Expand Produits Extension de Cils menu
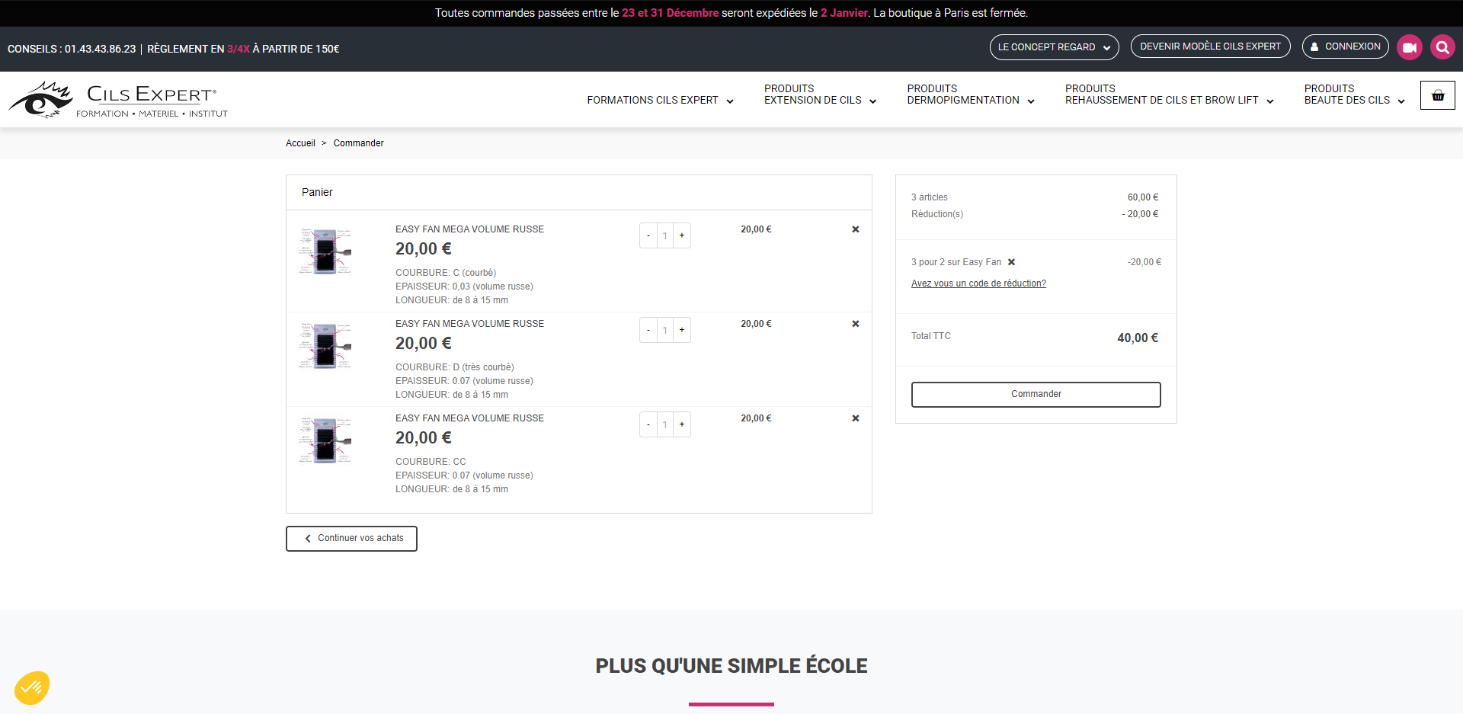The height and width of the screenshot is (714, 1463). click(x=821, y=94)
